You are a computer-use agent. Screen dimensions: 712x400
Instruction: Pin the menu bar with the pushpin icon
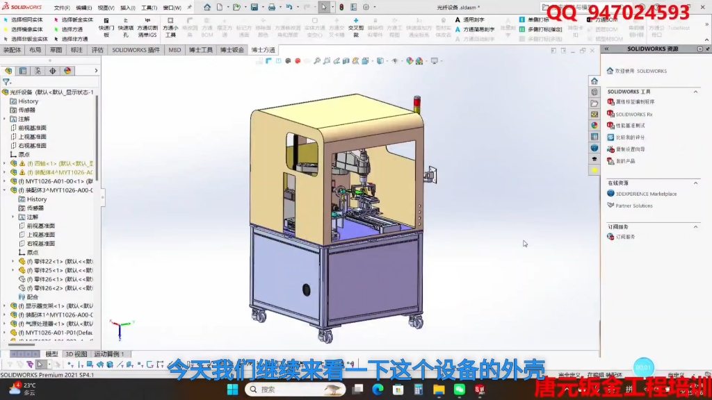click(190, 7)
